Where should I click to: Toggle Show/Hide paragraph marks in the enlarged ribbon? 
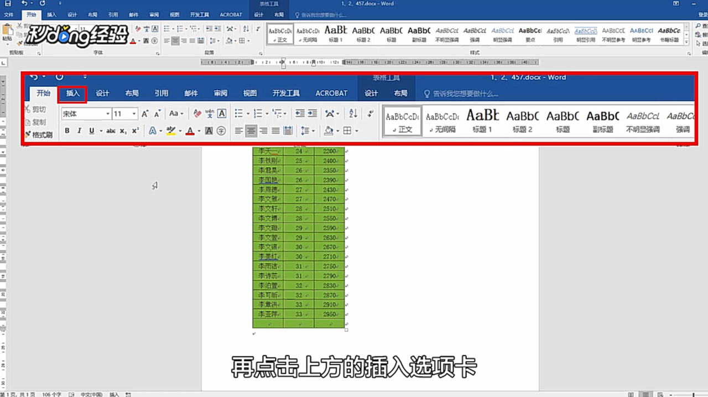coord(371,114)
